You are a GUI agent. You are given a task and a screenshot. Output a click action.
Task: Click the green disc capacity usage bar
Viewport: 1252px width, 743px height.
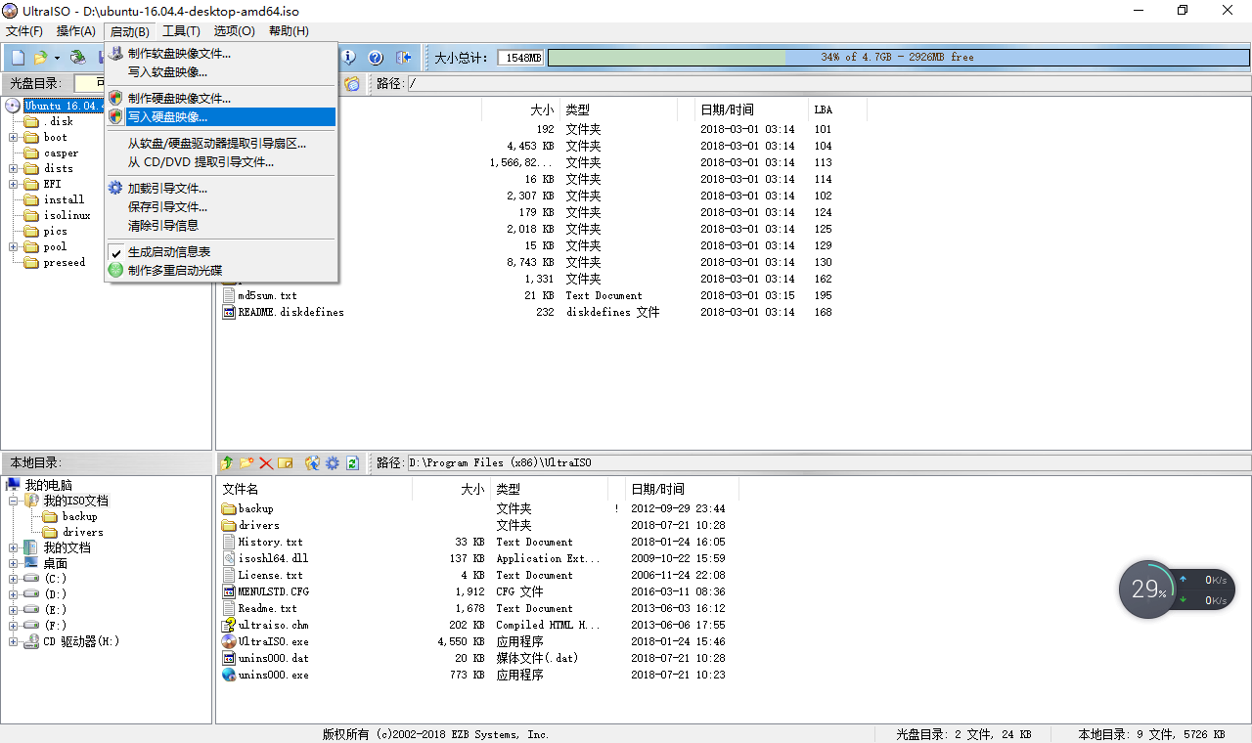click(667, 58)
